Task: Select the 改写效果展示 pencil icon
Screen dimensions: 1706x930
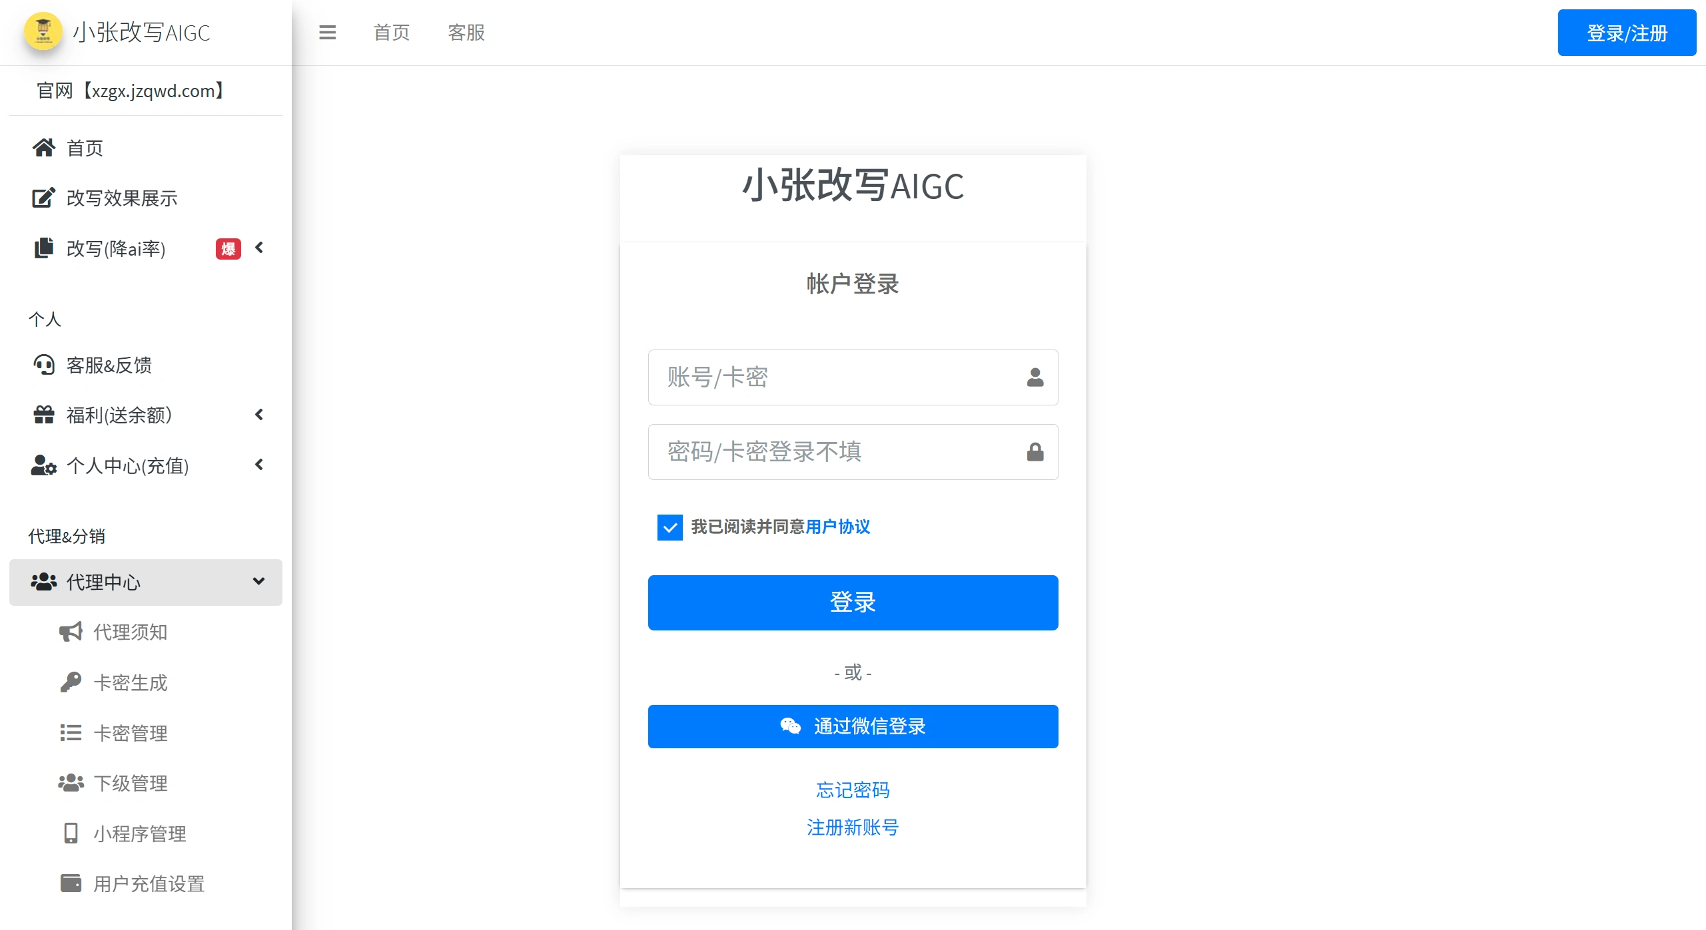Action: [x=43, y=197]
